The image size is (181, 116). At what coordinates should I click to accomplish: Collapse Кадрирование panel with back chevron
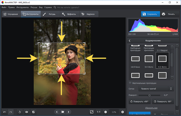pyautogui.click(x=130, y=41)
